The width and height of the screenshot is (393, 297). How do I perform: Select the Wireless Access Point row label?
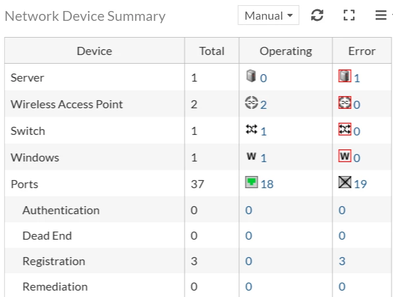click(x=67, y=104)
